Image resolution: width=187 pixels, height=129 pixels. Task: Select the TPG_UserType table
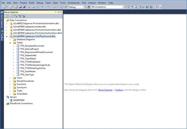click(27, 75)
